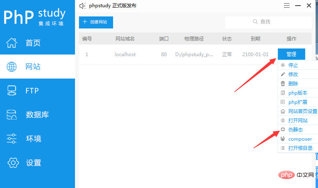The width and height of the screenshot is (318, 188).
Task: Open the 首页 sidebar tab
Action: click(x=38, y=43)
